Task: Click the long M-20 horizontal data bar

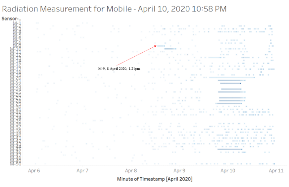Action: click(232, 78)
